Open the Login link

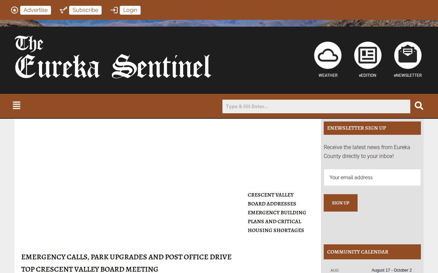(x=130, y=10)
